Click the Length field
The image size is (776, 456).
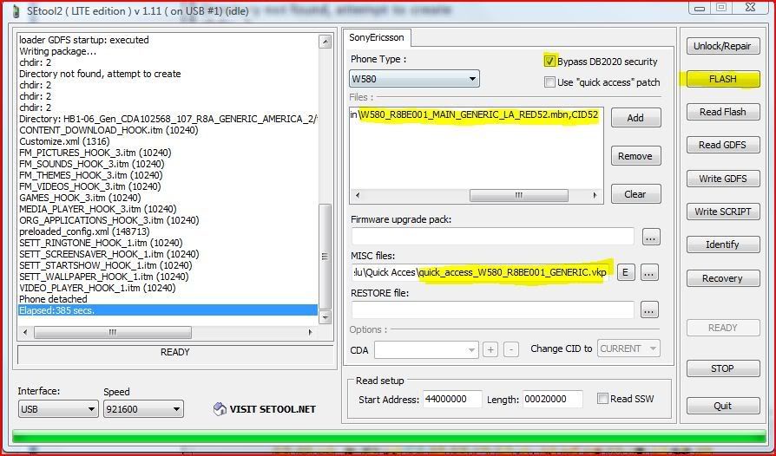(x=552, y=399)
